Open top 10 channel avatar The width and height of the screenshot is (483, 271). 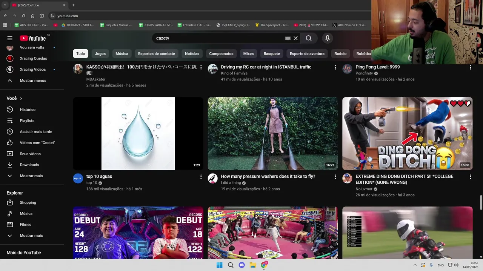point(78,178)
